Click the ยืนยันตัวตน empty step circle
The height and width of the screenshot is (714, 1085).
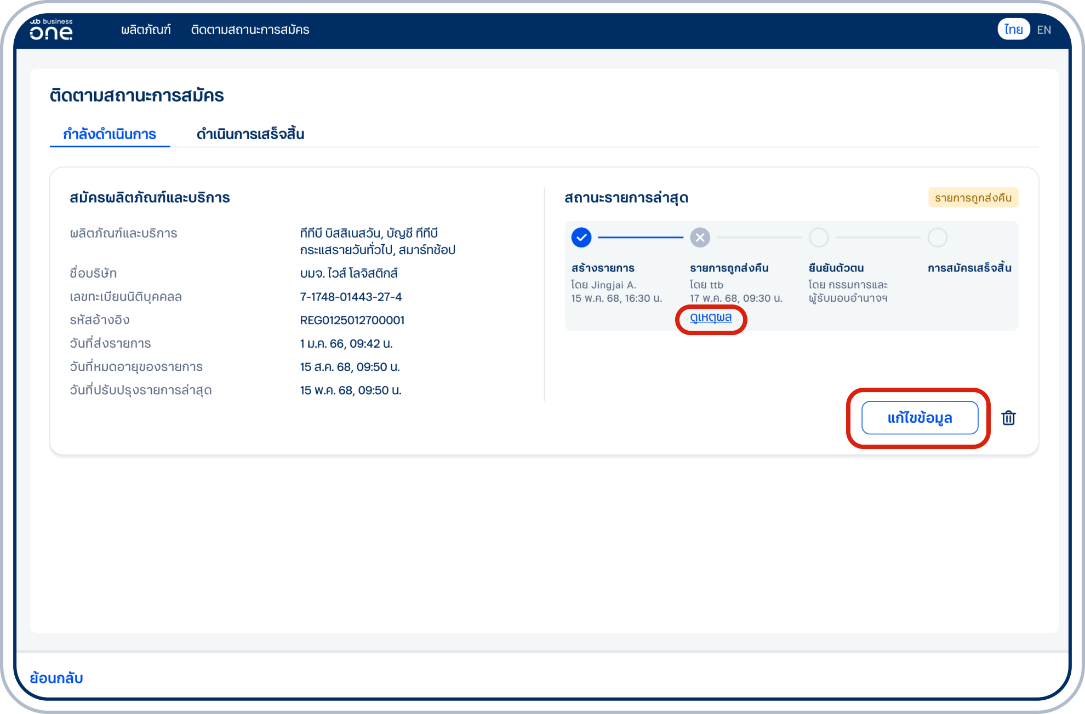[x=819, y=237]
